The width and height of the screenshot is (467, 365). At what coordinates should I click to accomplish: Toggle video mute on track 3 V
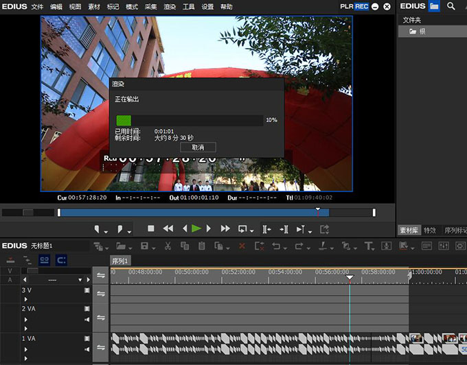pos(87,290)
